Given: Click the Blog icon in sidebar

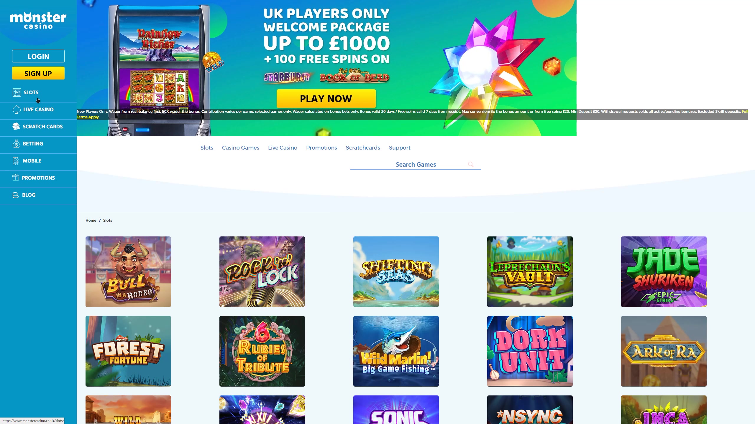Looking at the screenshot, I should (x=16, y=195).
